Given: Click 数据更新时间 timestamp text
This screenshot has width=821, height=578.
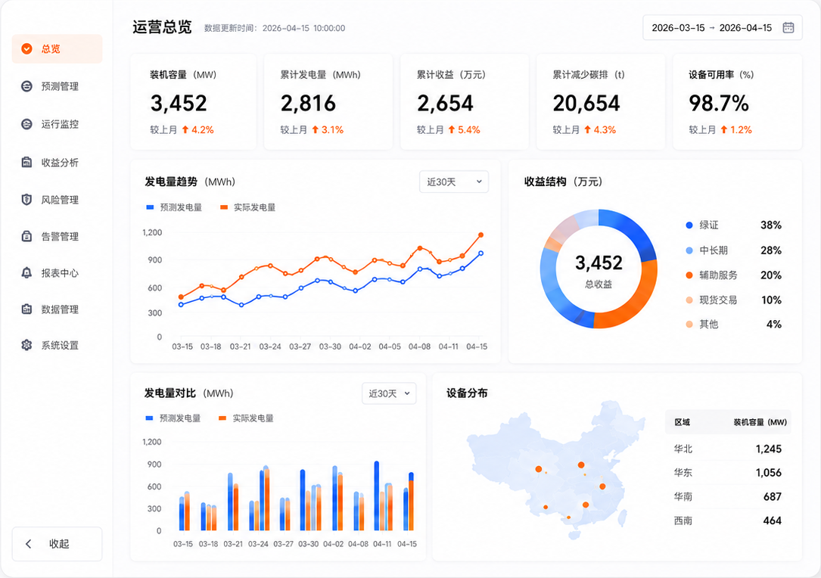Looking at the screenshot, I should pyautogui.click(x=275, y=28).
